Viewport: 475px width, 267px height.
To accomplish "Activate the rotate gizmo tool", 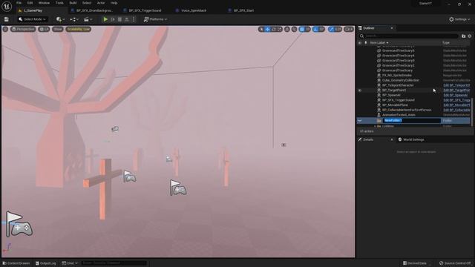I will (274, 29).
